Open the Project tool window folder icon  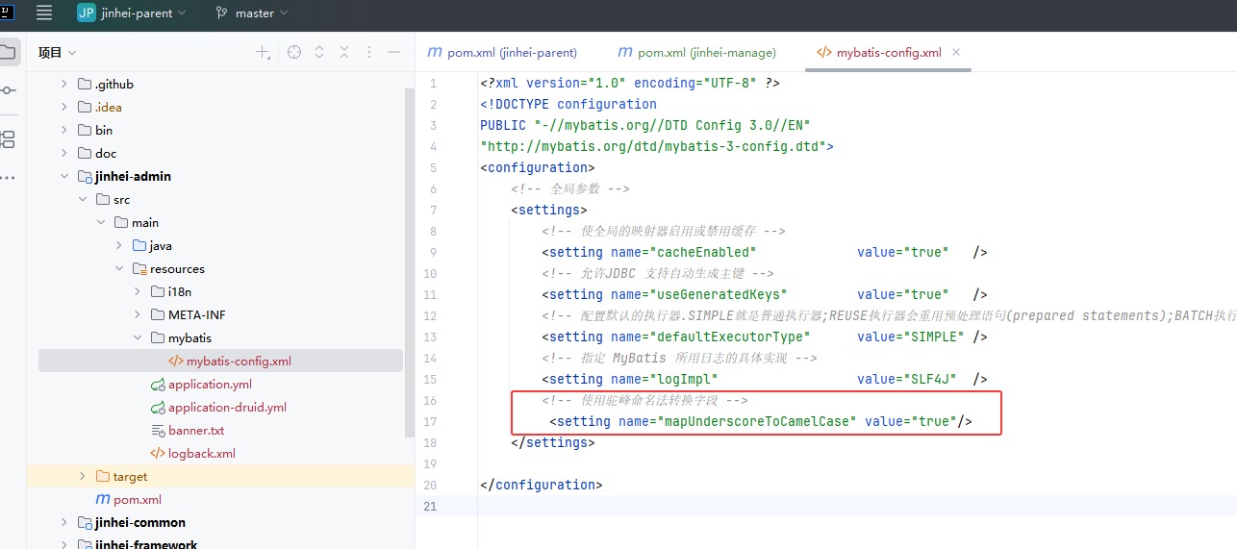(8, 52)
